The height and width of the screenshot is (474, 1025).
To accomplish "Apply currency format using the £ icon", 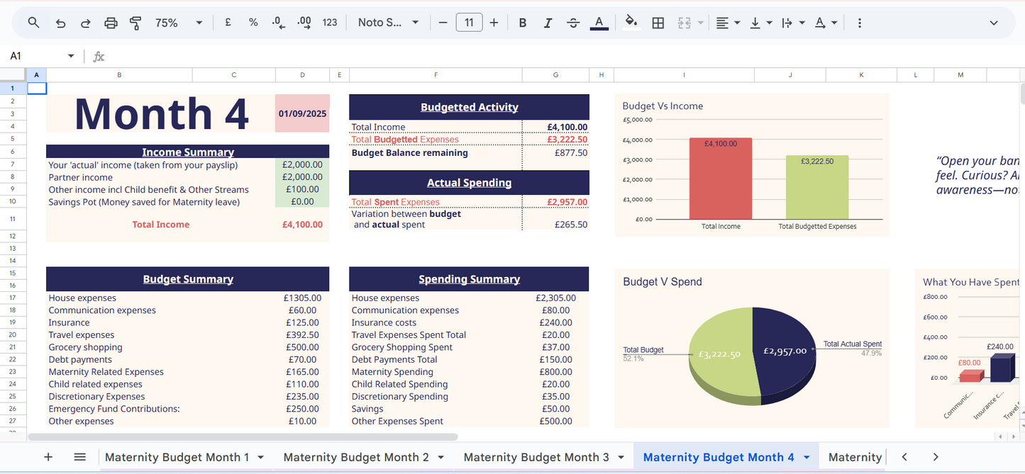I will click(227, 22).
